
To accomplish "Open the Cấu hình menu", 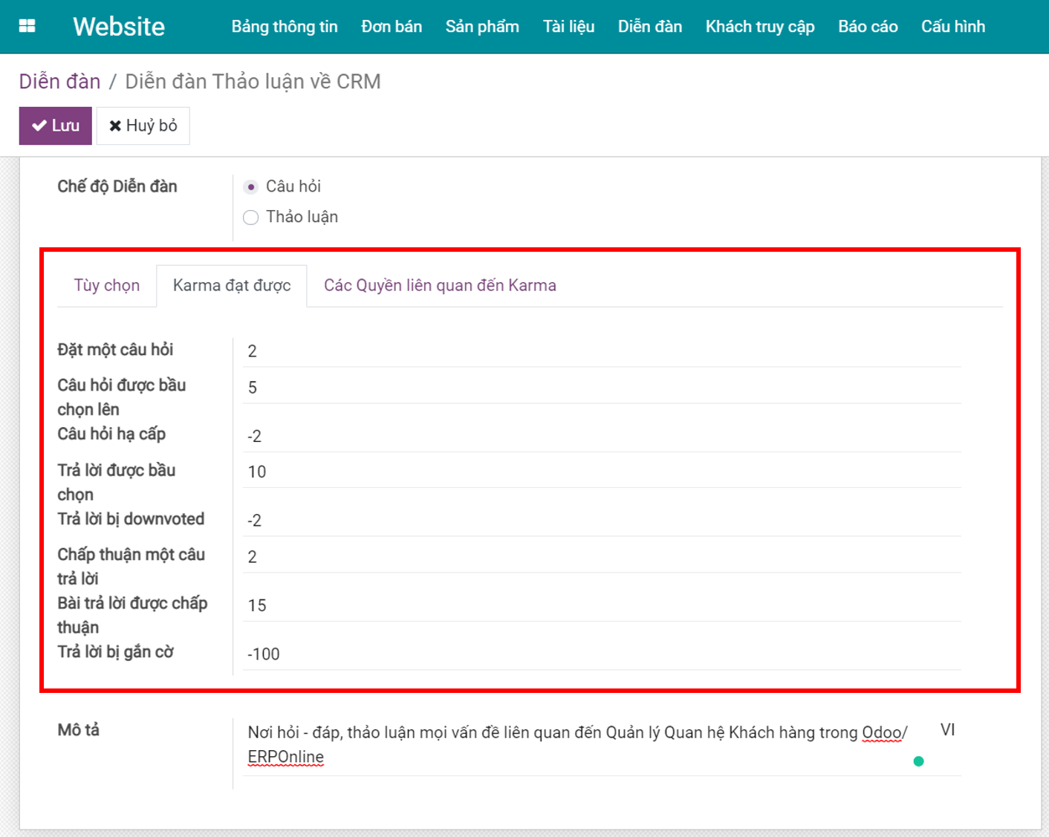I will tap(953, 27).
